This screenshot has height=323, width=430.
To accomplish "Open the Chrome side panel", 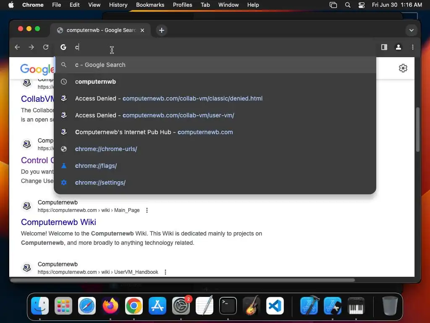I will coord(384,47).
